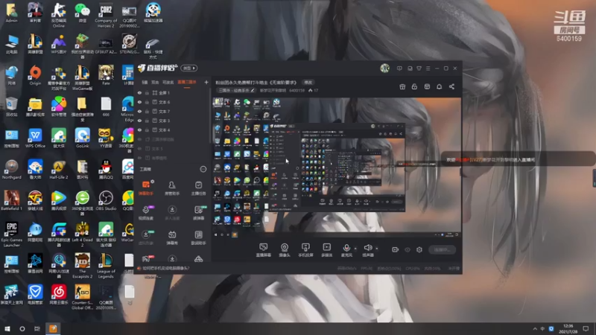The image size is (596, 335).
Task: Toggle visibility eye for 文本 4 source
Action: [x=139, y=130]
